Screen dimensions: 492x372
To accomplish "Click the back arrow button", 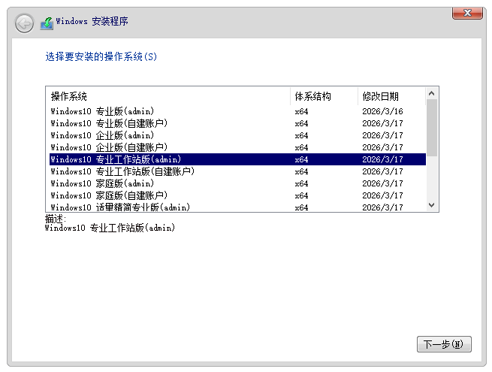I will pos(24,23).
